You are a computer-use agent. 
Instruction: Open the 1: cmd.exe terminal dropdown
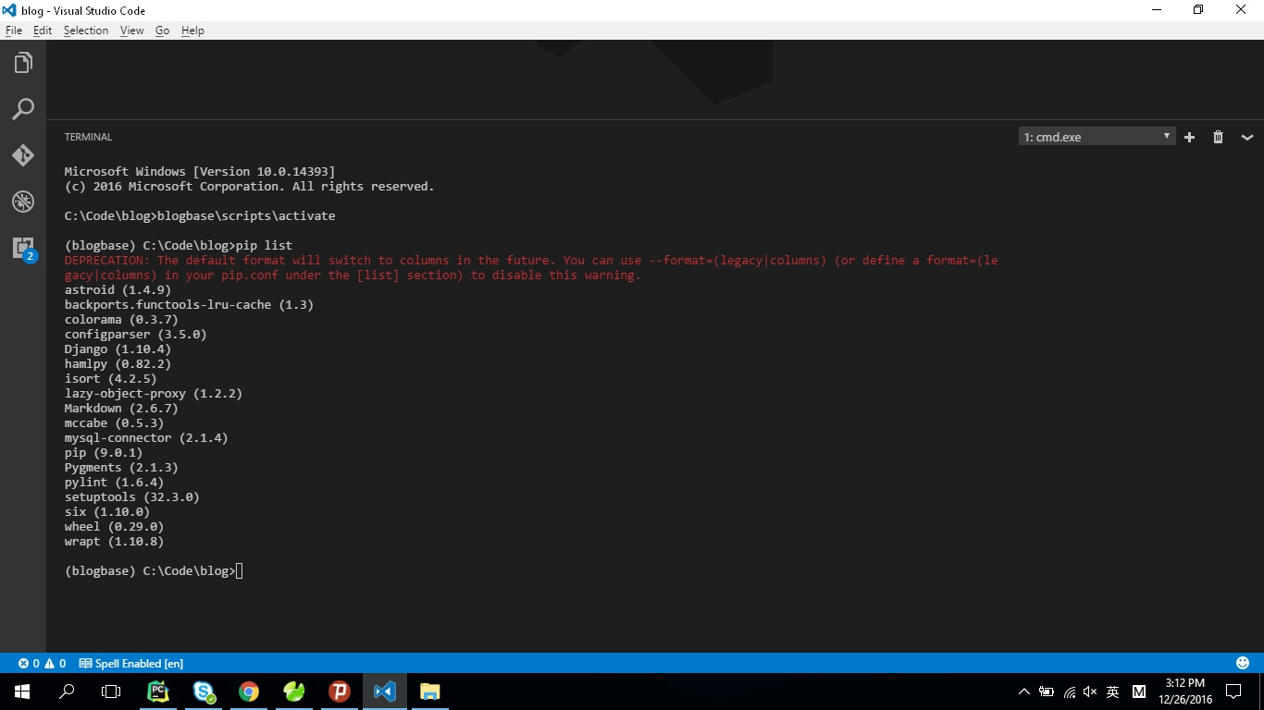pyautogui.click(x=1096, y=136)
